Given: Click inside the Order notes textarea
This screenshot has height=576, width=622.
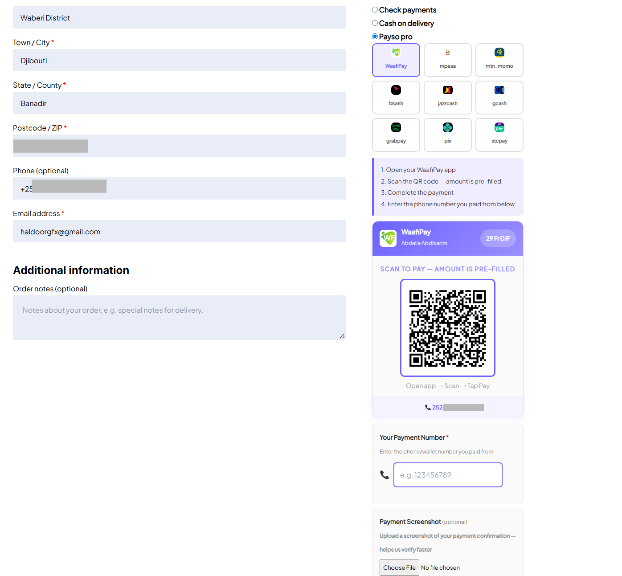Looking at the screenshot, I should [179, 317].
